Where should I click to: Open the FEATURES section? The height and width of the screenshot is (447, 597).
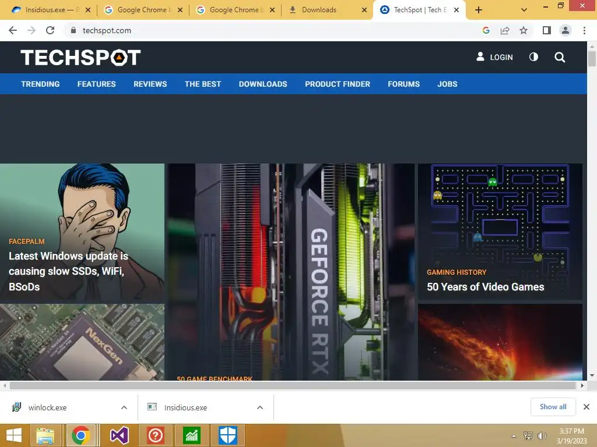tap(96, 84)
